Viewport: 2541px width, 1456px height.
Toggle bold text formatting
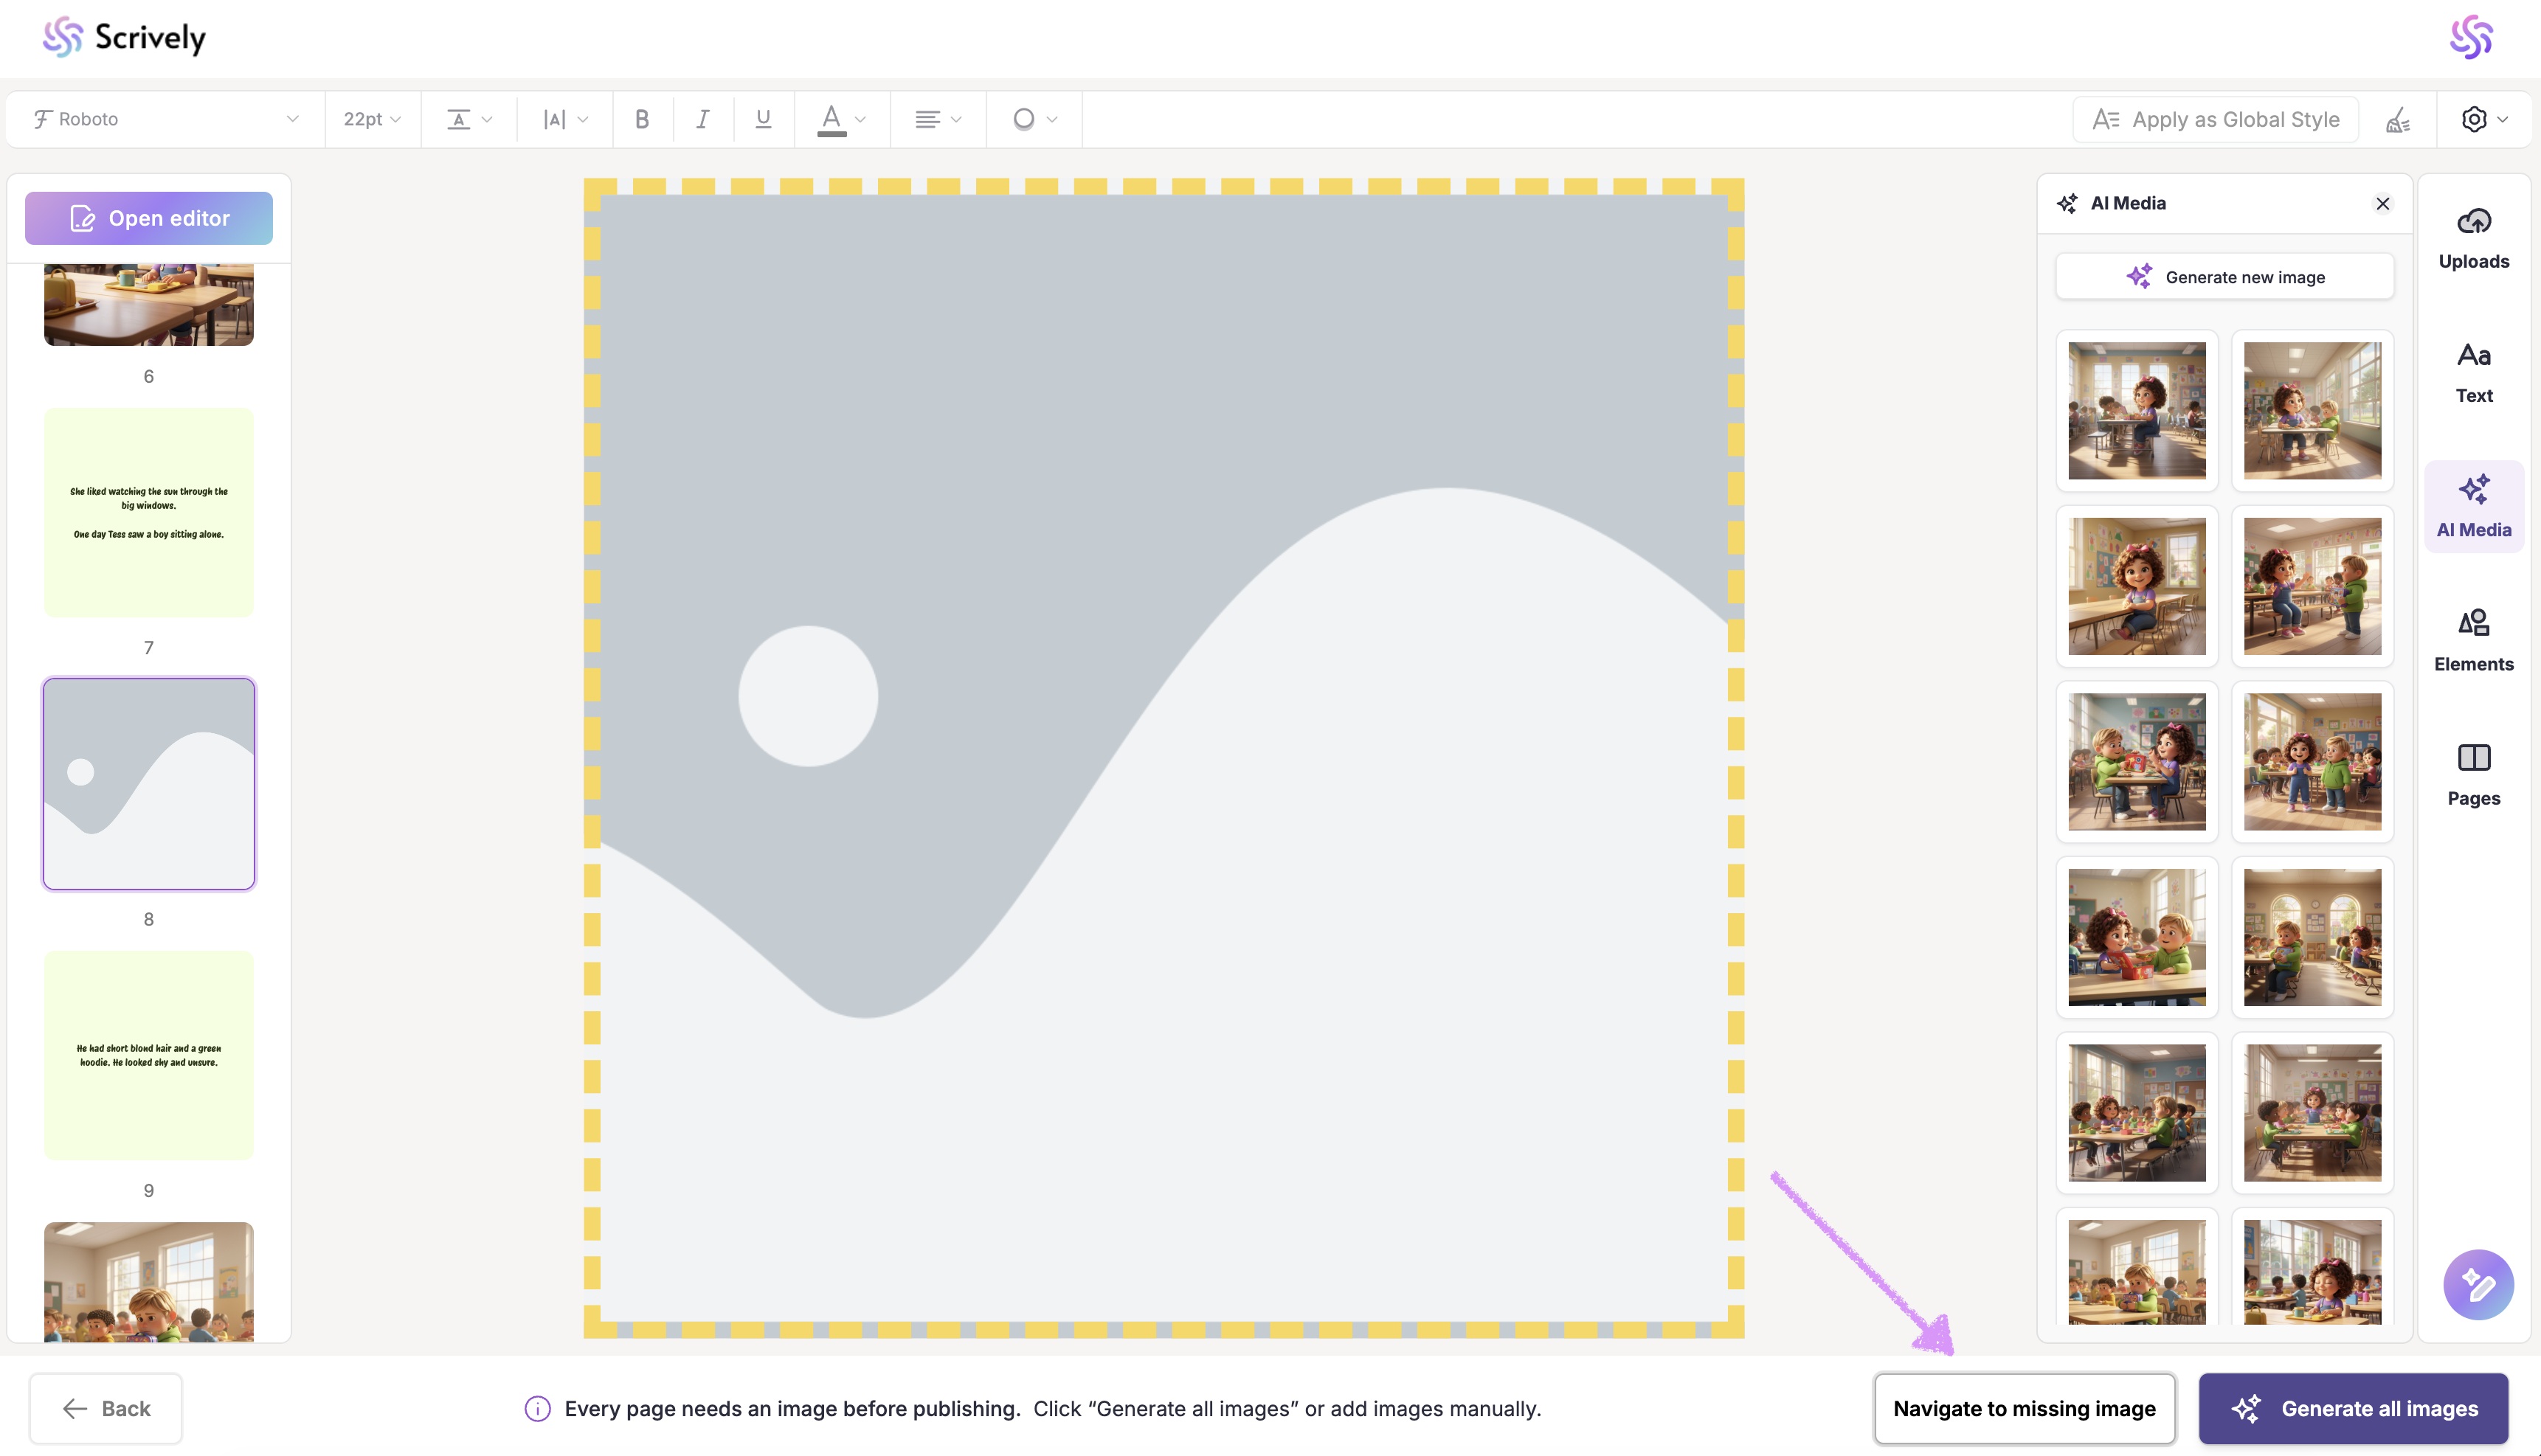tap(642, 119)
